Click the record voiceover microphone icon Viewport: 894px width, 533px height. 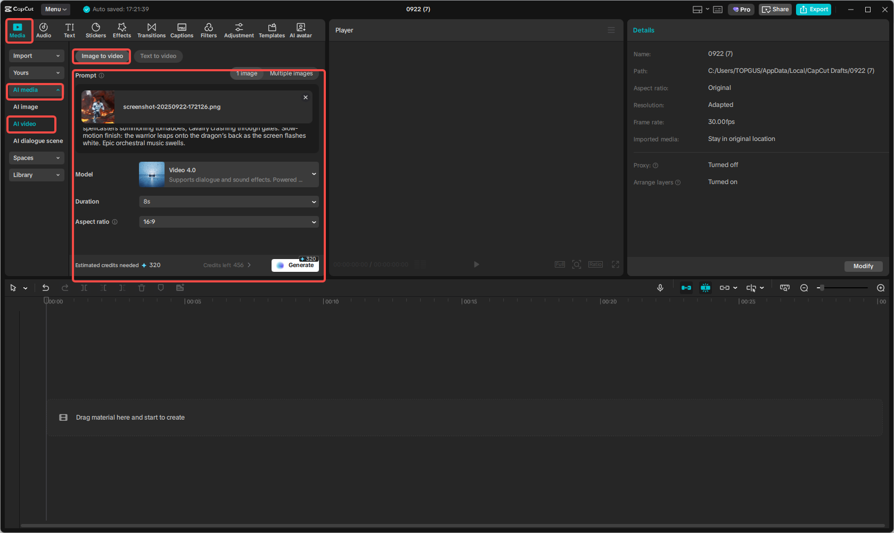click(x=660, y=288)
